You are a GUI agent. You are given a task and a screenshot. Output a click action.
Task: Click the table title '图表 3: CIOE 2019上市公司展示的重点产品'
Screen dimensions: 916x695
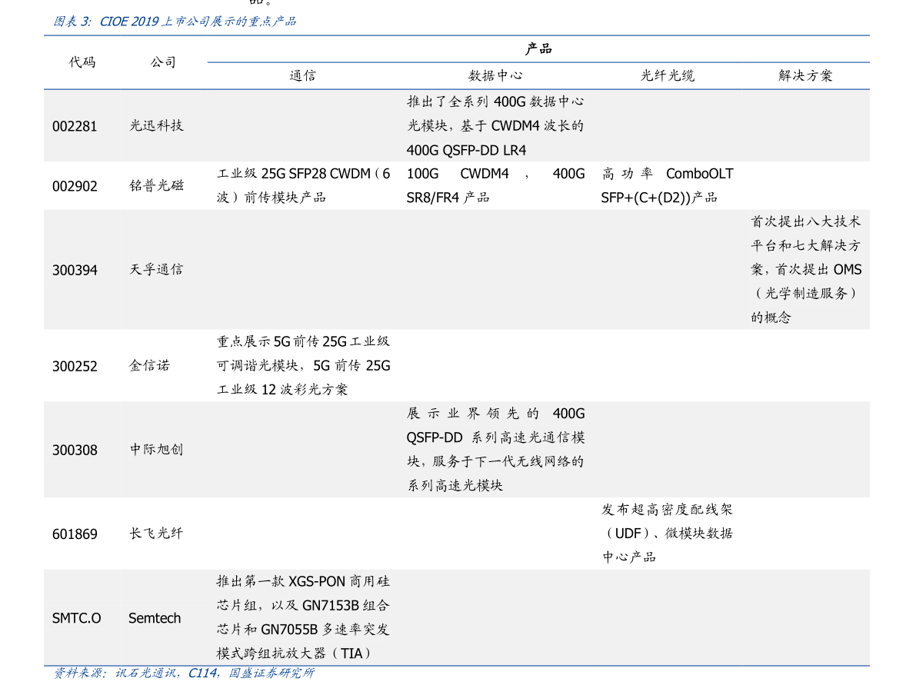(x=175, y=22)
